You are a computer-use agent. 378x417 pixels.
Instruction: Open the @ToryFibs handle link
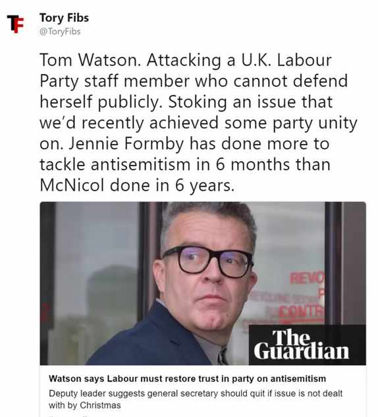point(60,32)
